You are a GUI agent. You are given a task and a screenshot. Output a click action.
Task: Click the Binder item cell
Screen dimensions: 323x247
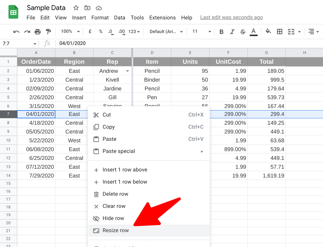coord(152,80)
